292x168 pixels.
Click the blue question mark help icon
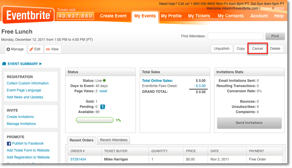coord(103,107)
